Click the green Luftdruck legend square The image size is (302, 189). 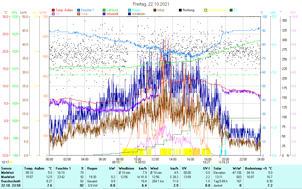[104, 10]
